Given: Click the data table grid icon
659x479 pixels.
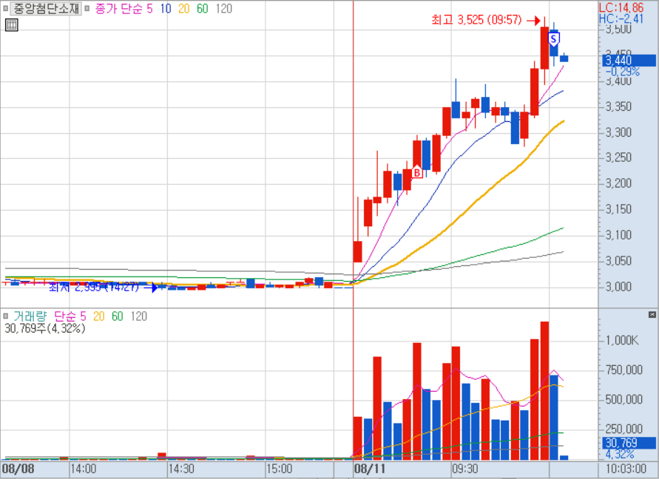Looking at the screenshot, I should click(x=11, y=25).
